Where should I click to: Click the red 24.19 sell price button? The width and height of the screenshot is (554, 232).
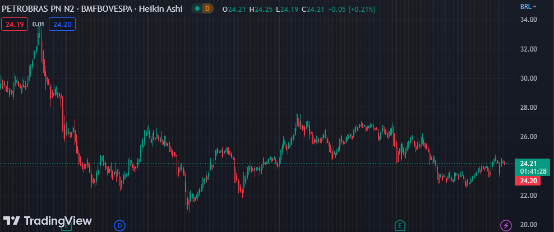15,24
